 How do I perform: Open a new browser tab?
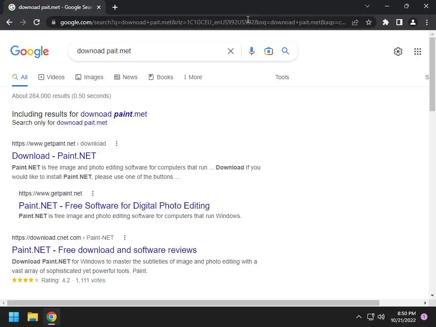115,7
